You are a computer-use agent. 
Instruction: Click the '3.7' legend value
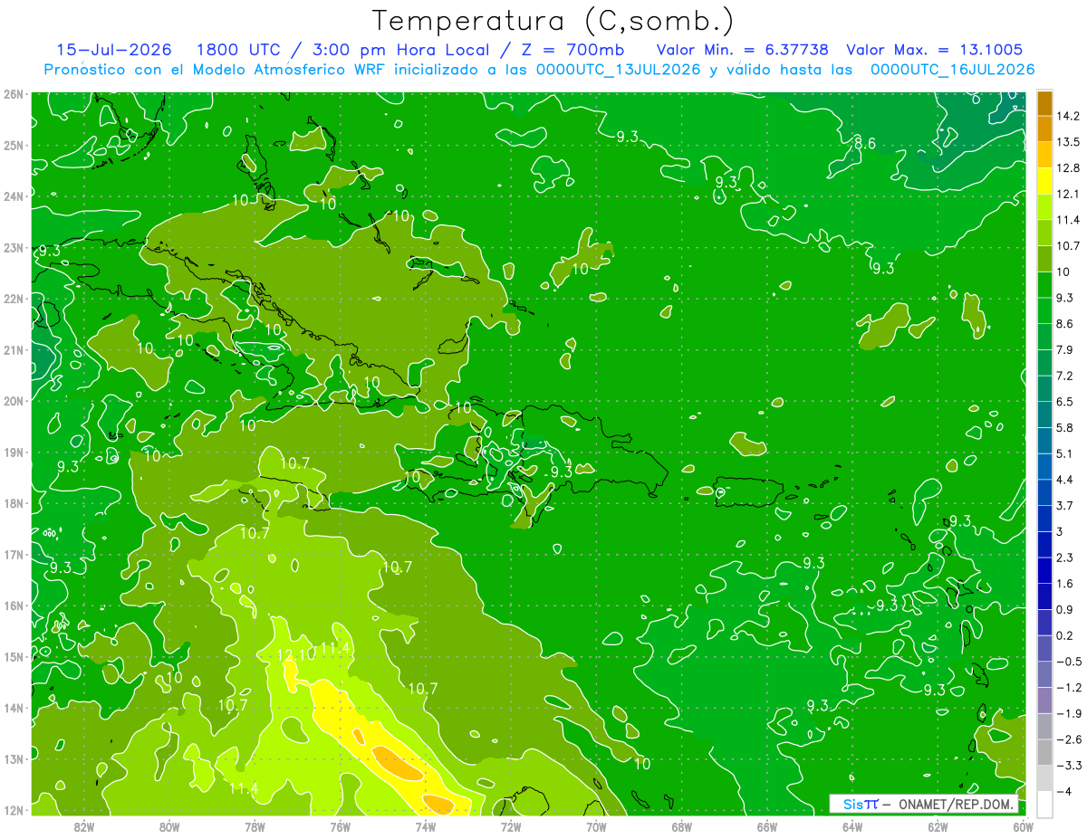(1065, 505)
